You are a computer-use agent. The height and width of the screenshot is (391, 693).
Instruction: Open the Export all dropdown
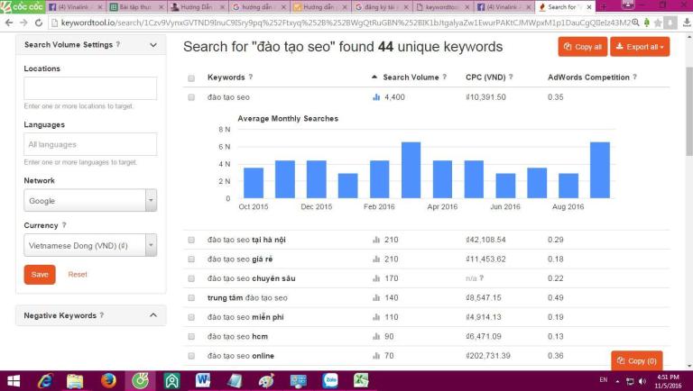click(x=640, y=47)
